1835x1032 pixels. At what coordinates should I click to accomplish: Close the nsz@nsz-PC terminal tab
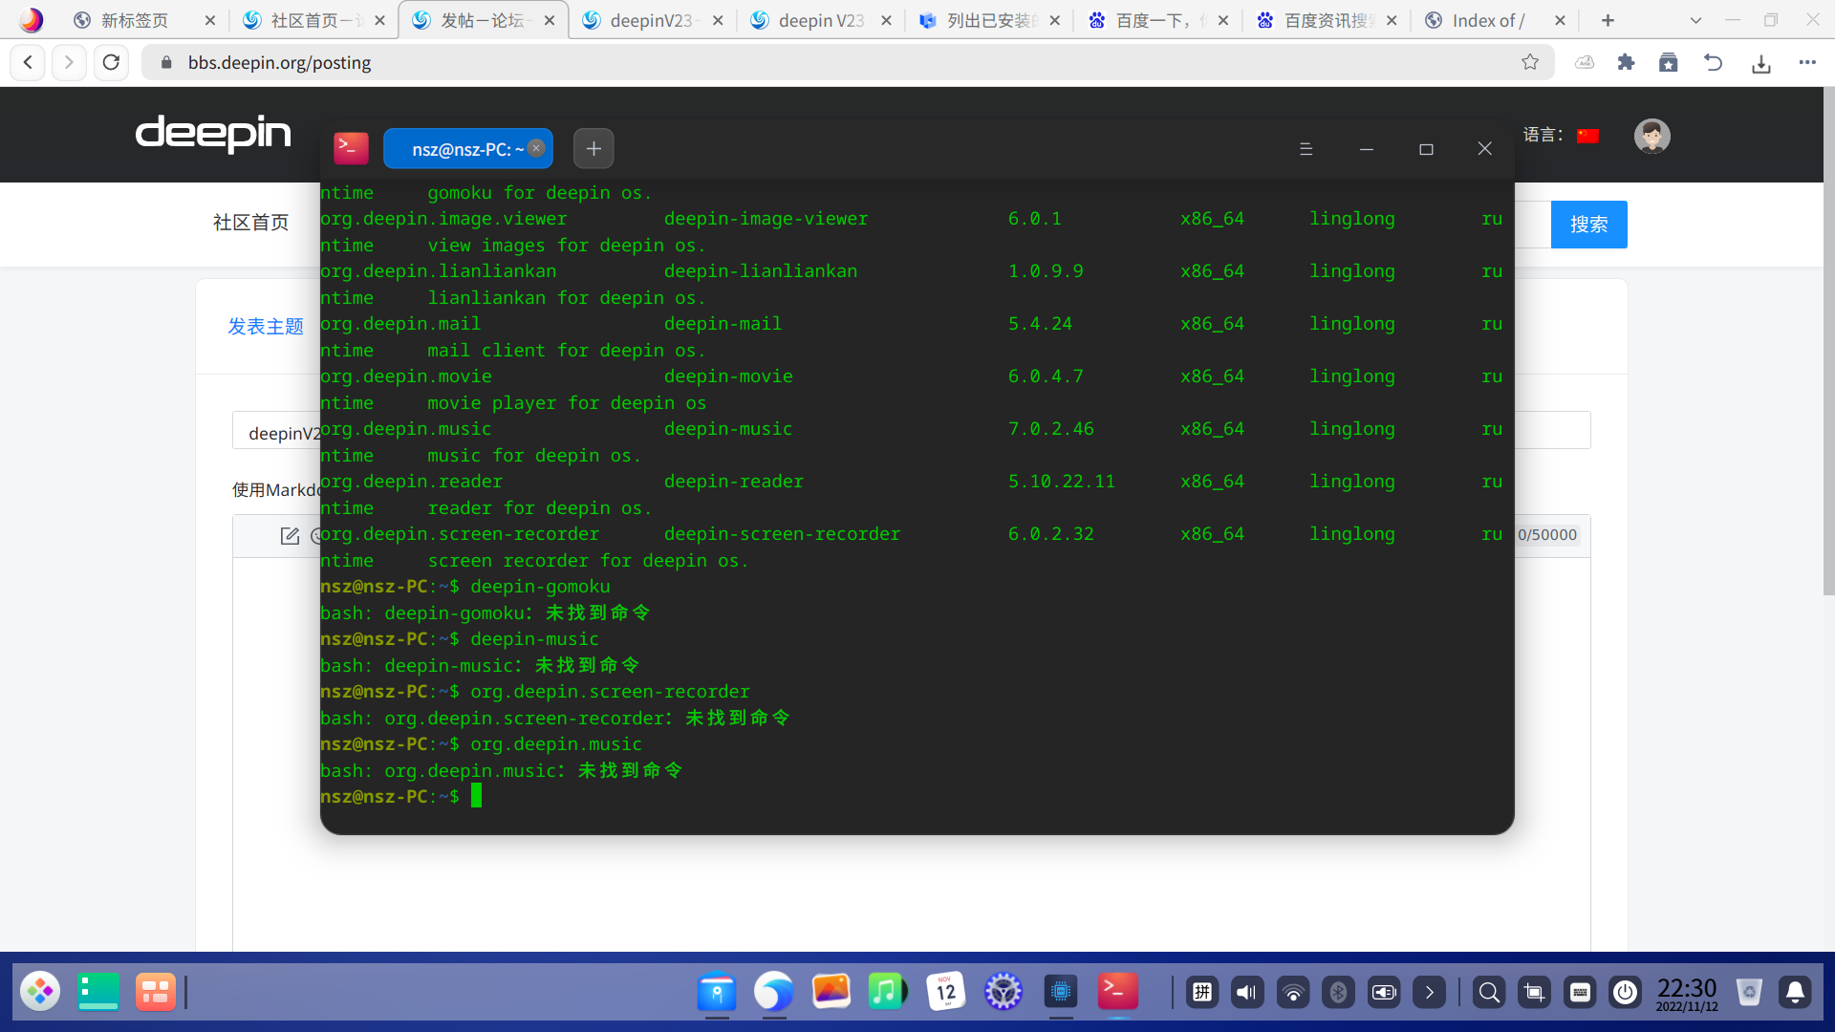point(536,148)
